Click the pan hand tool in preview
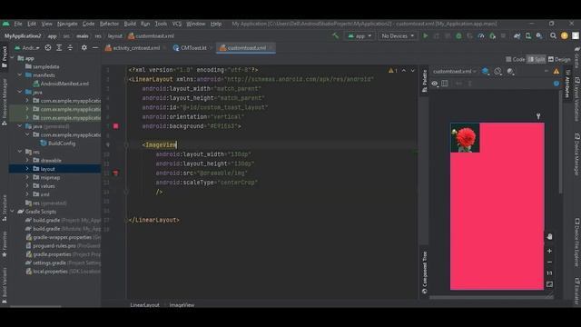The image size is (581, 327). [x=549, y=236]
